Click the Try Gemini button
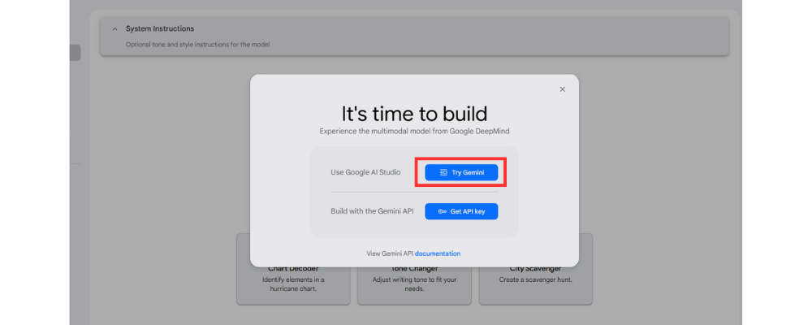The width and height of the screenshot is (812, 325). [x=461, y=172]
